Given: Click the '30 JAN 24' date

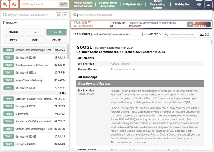Looking at the screenshot, I should [60, 87].
